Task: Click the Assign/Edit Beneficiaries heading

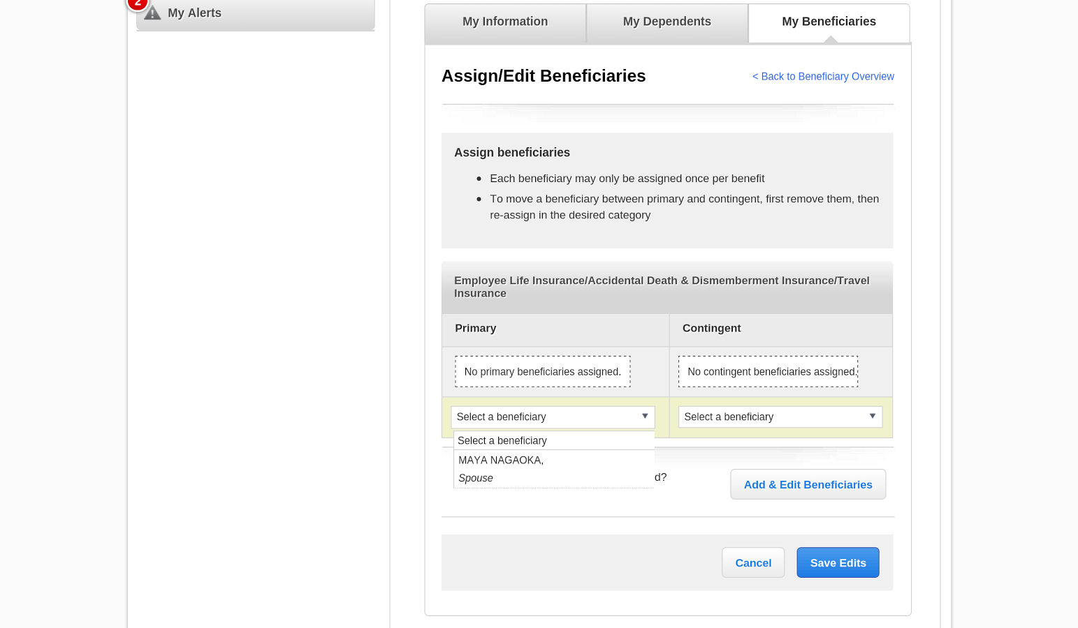Action: [544, 76]
